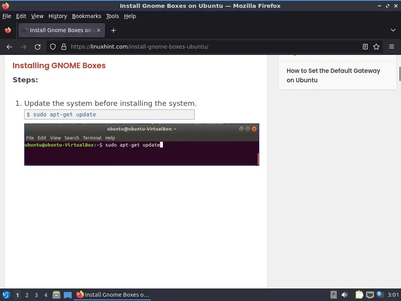Click the 3:01 taskbar clock
The image size is (401, 301).
tap(393, 295)
